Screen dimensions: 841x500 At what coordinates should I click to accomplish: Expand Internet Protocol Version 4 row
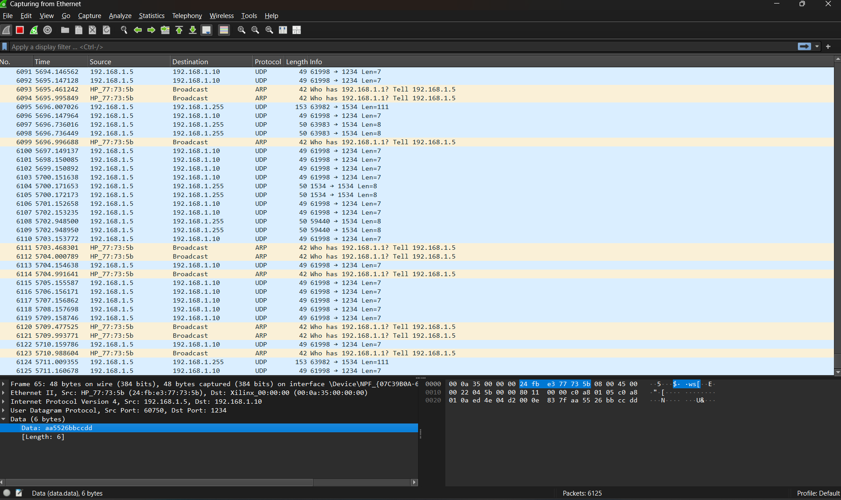tap(4, 401)
